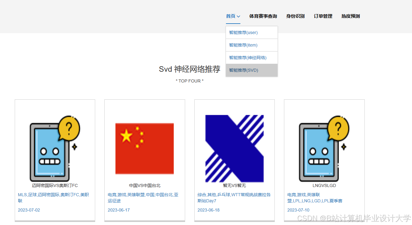Select the highlighted 智能推荐(SVD) entry

click(252, 70)
